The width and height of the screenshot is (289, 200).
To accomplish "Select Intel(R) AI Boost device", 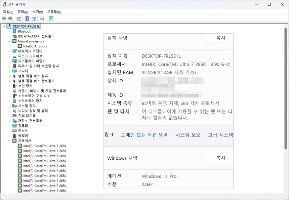I will [35, 46].
